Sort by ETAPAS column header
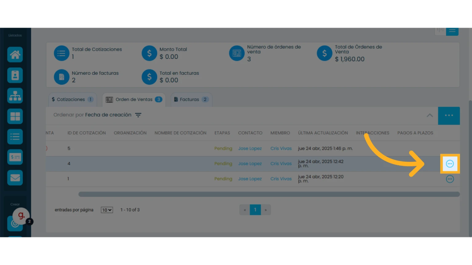Image resolution: width=472 pixels, height=265 pixels. (x=222, y=133)
